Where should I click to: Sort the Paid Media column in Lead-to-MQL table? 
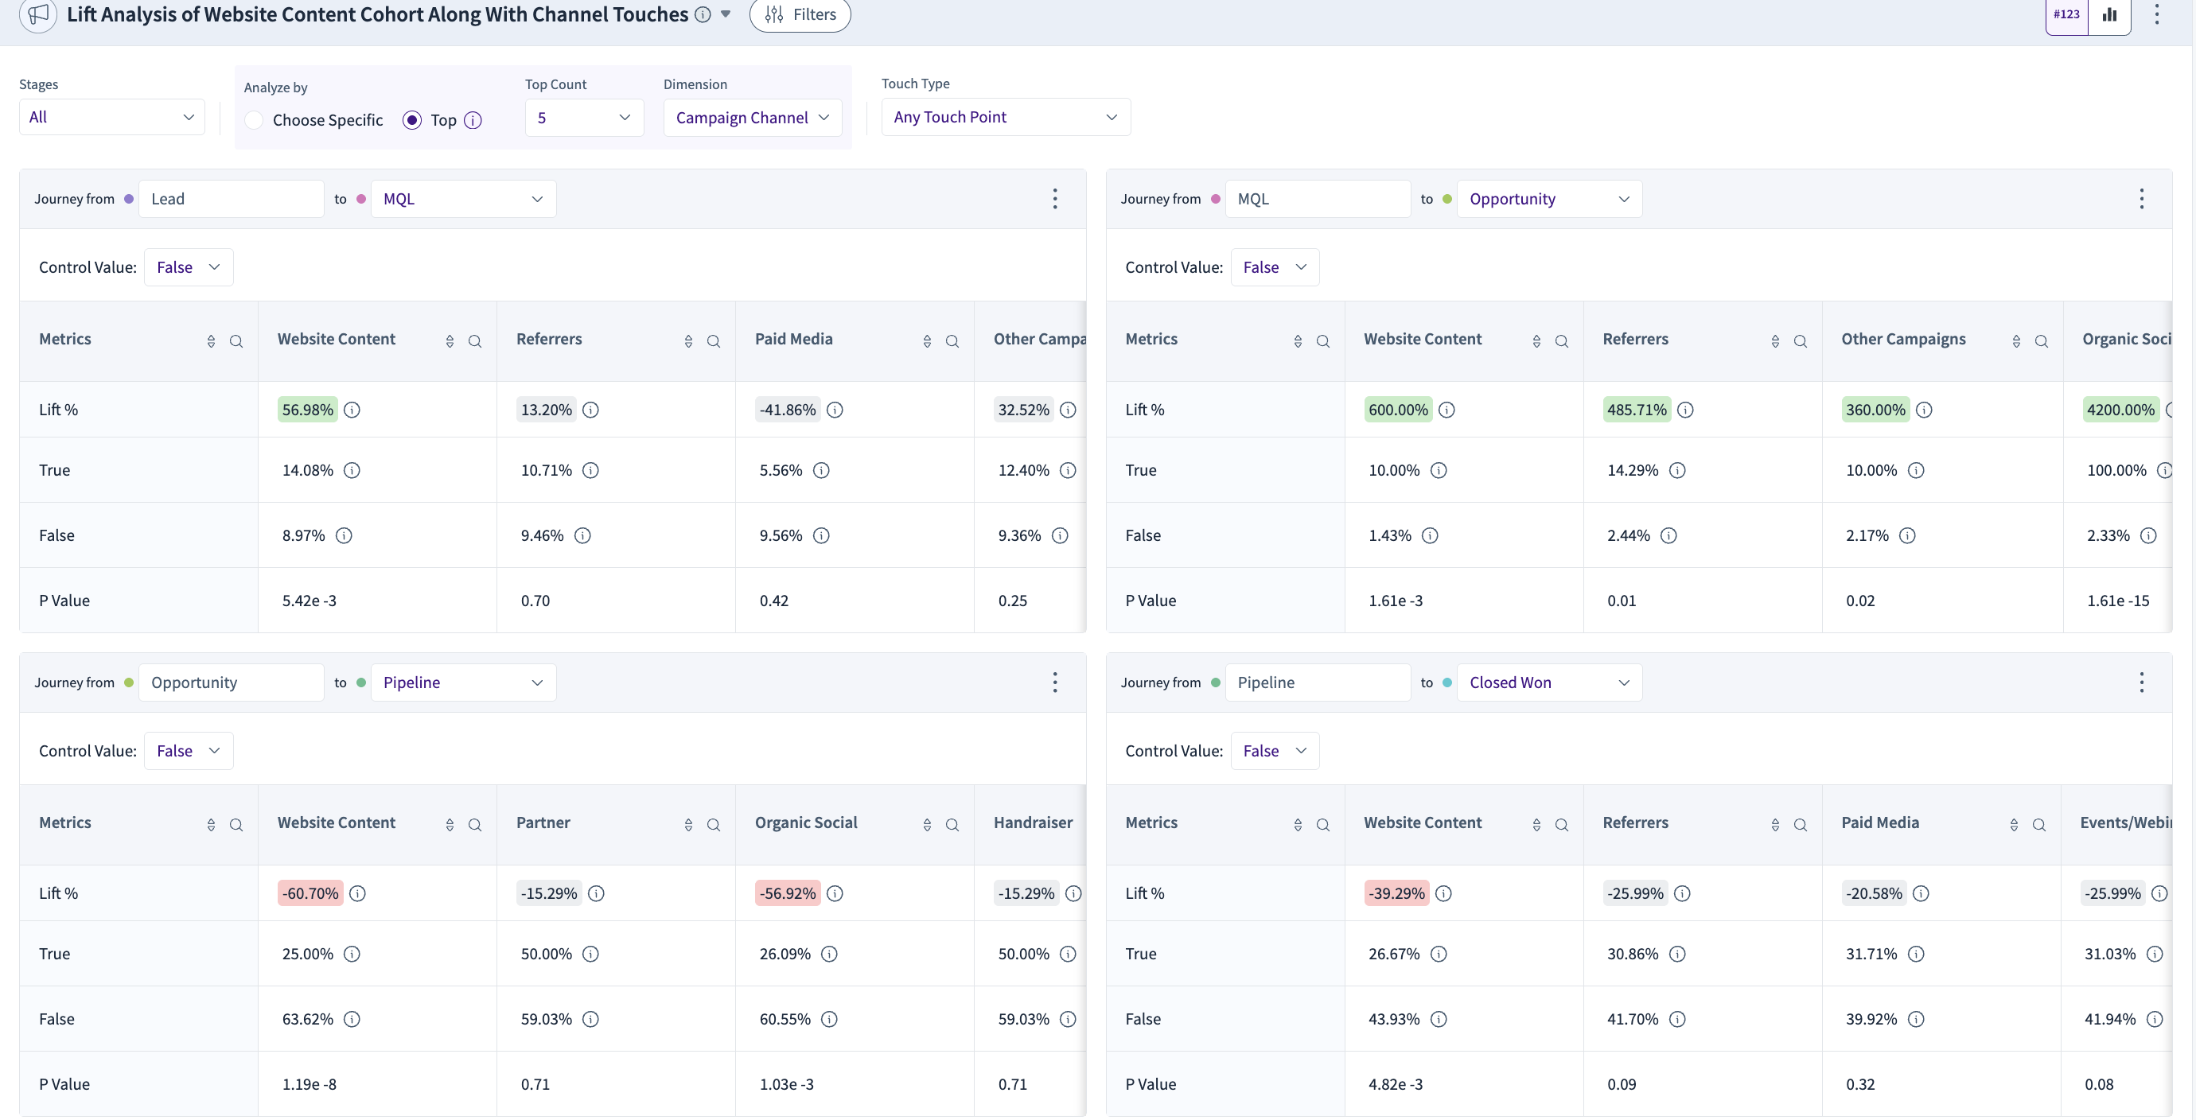[927, 342]
